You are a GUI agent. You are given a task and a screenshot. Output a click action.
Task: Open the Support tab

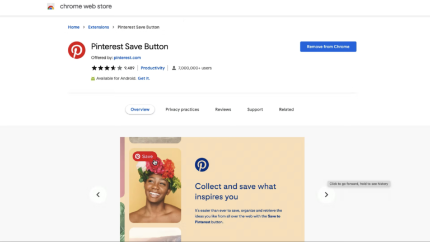(x=255, y=109)
